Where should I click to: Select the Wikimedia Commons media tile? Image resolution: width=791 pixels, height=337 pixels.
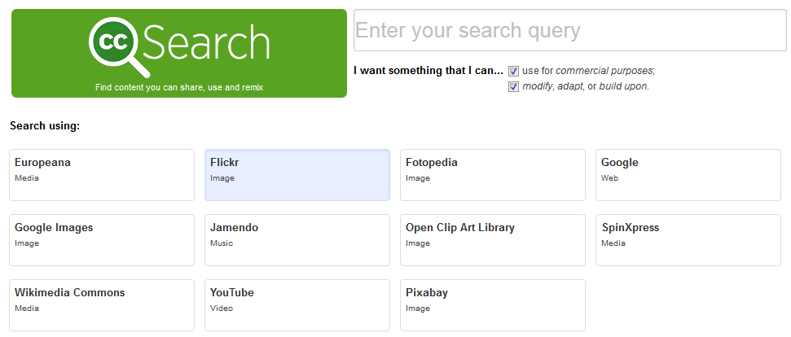(102, 305)
